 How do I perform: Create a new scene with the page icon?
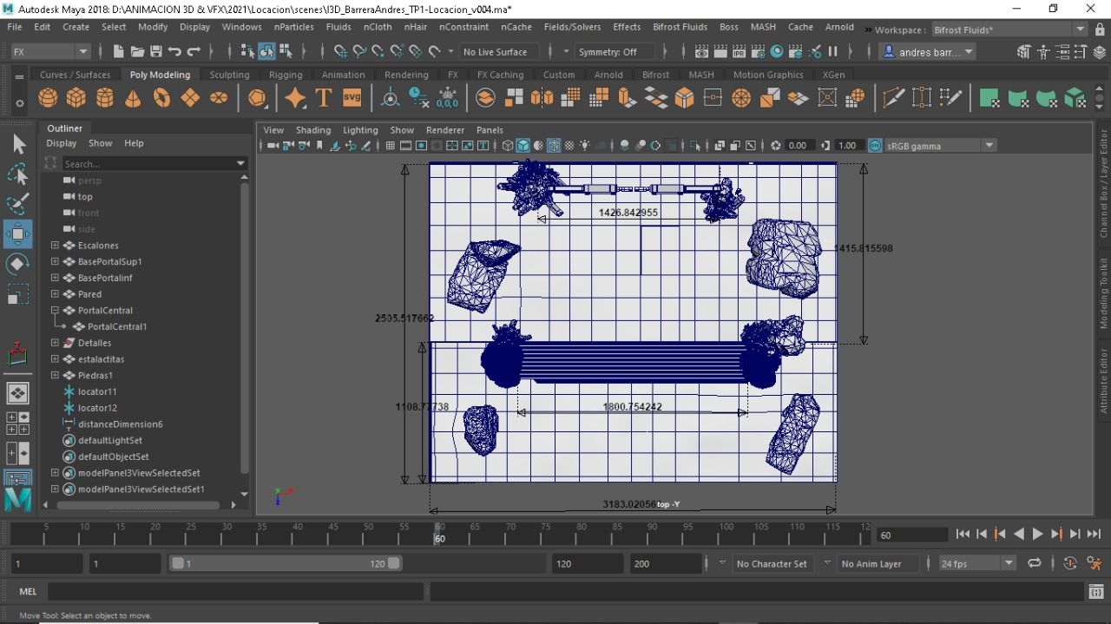pyautogui.click(x=118, y=52)
